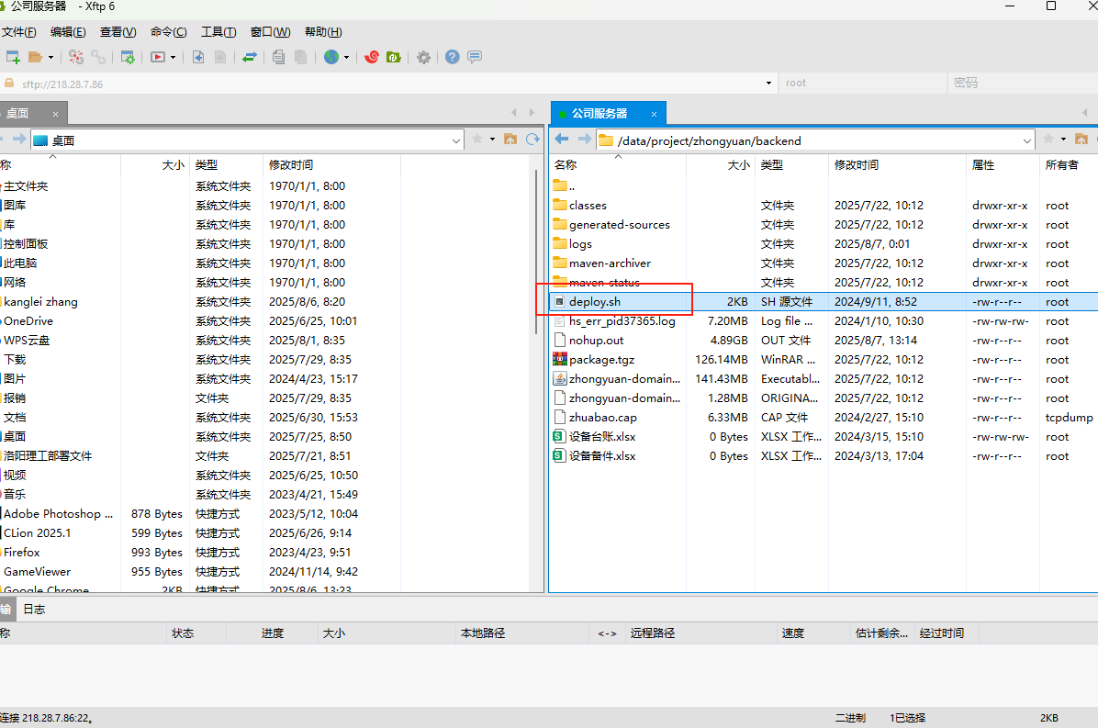Launch the red Xshell swirl icon
Image resolution: width=1098 pixels, height=728 pixels.
pos(372,58)
